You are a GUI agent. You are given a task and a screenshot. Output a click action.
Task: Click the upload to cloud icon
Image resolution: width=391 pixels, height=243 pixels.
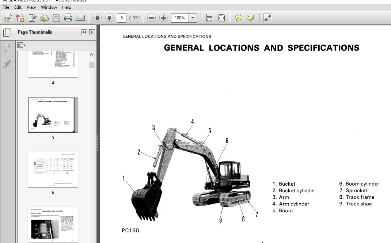(x=44, y=18)
